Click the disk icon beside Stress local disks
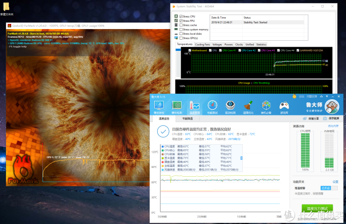The image size is (346, 224). point(176,34)
